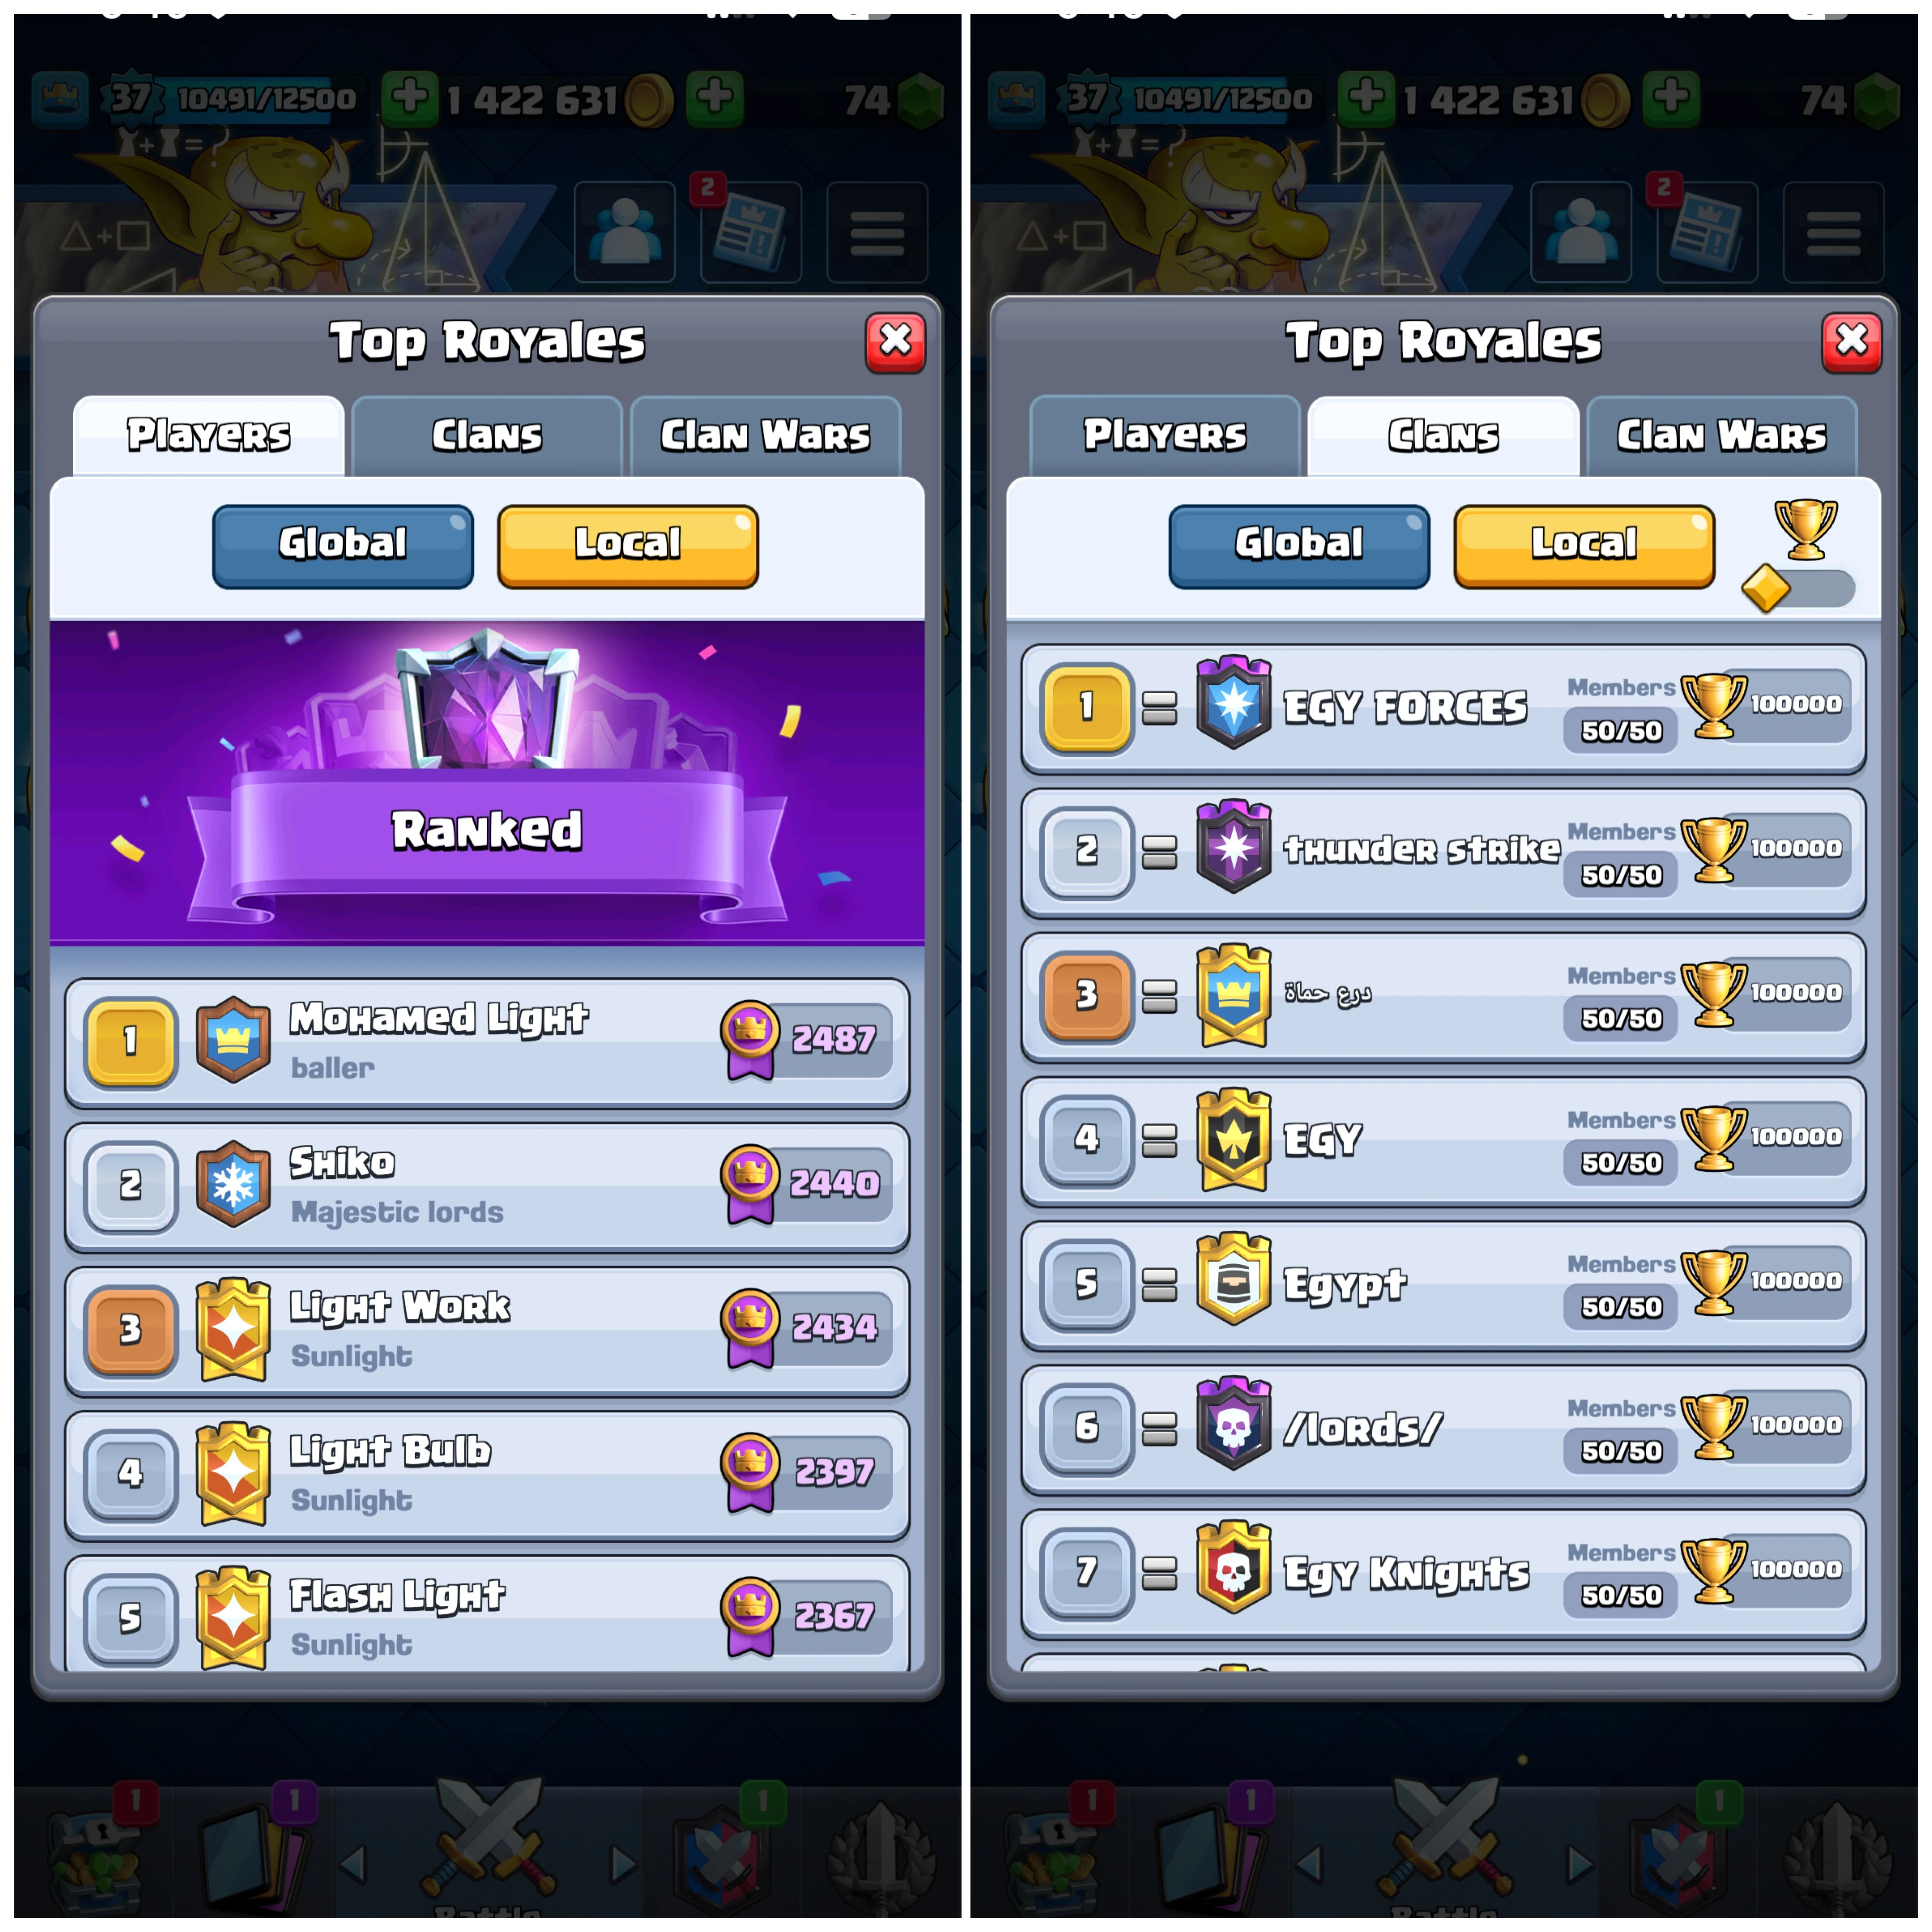Tap EGY FORCES clan badge icon

pyautogui.click(x=1233, y=703)
